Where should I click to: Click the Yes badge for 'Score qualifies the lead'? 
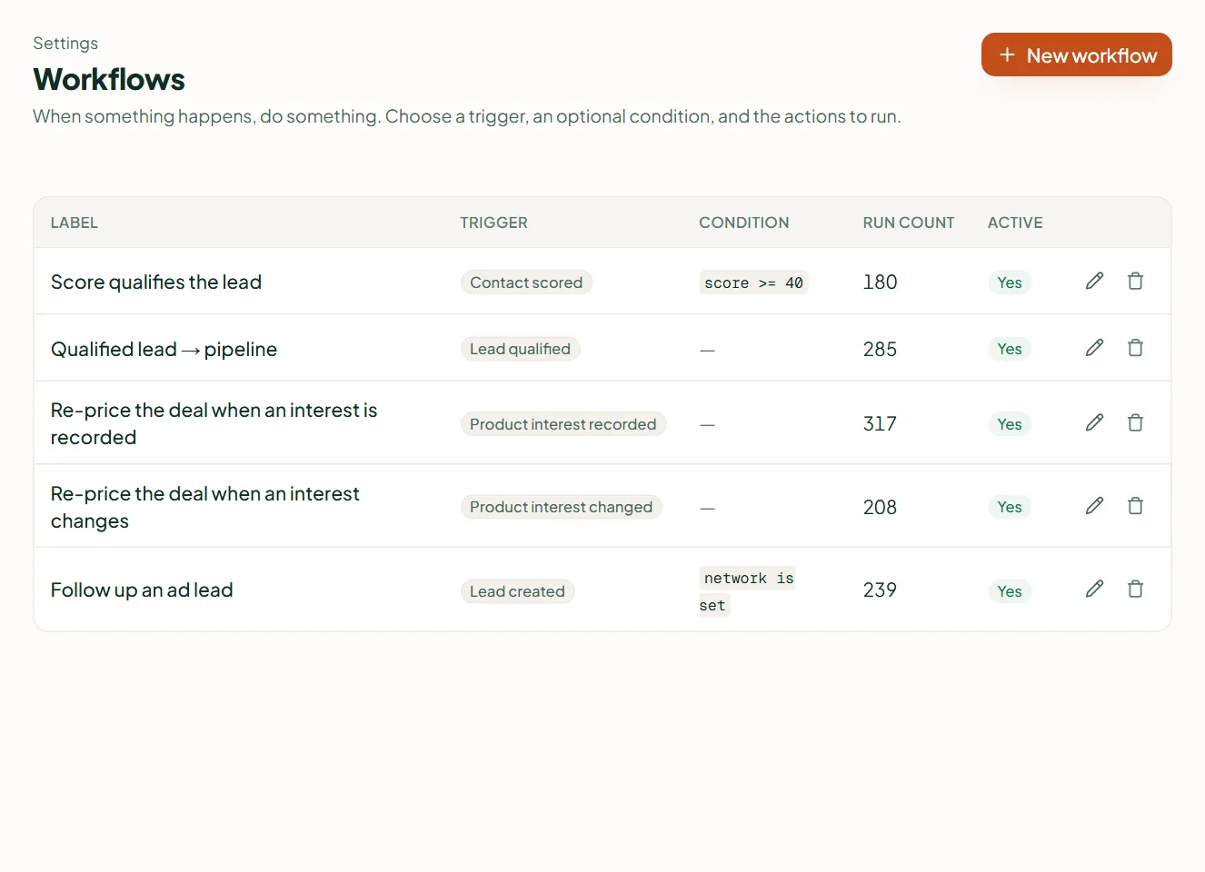1010,282
